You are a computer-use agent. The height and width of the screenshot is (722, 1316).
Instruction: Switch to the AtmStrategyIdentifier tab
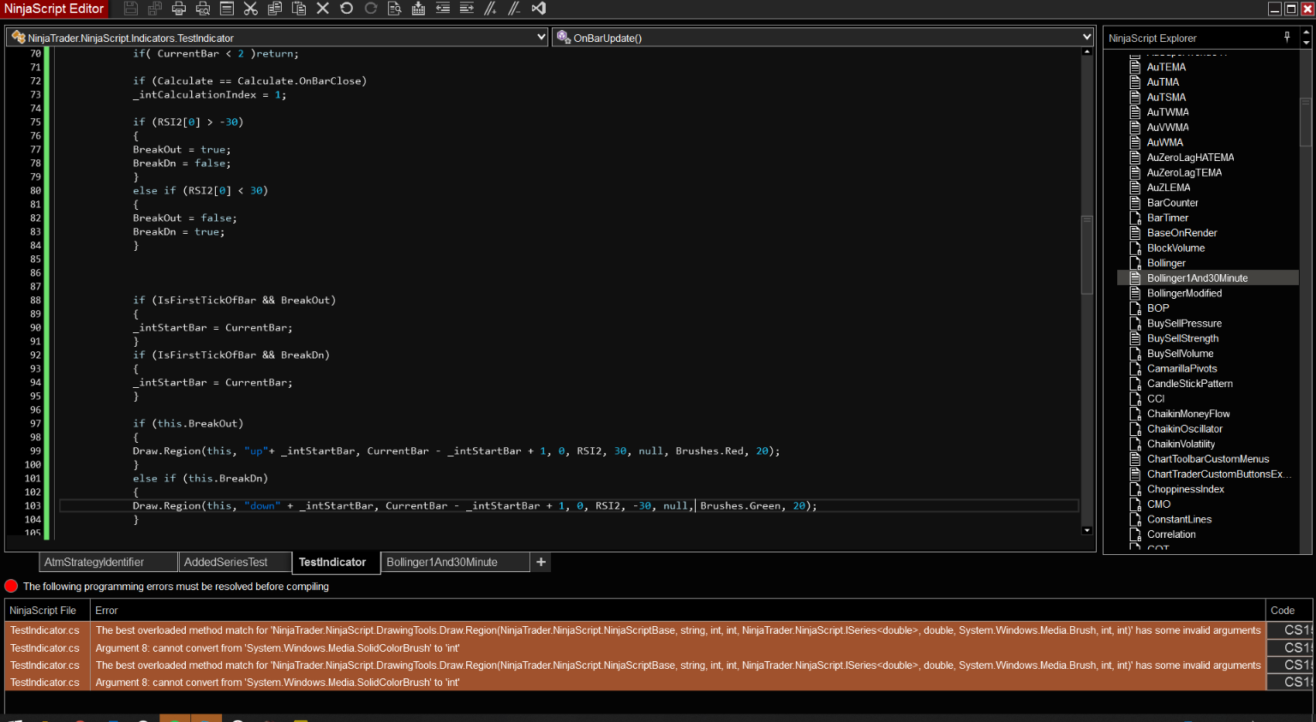94,562
